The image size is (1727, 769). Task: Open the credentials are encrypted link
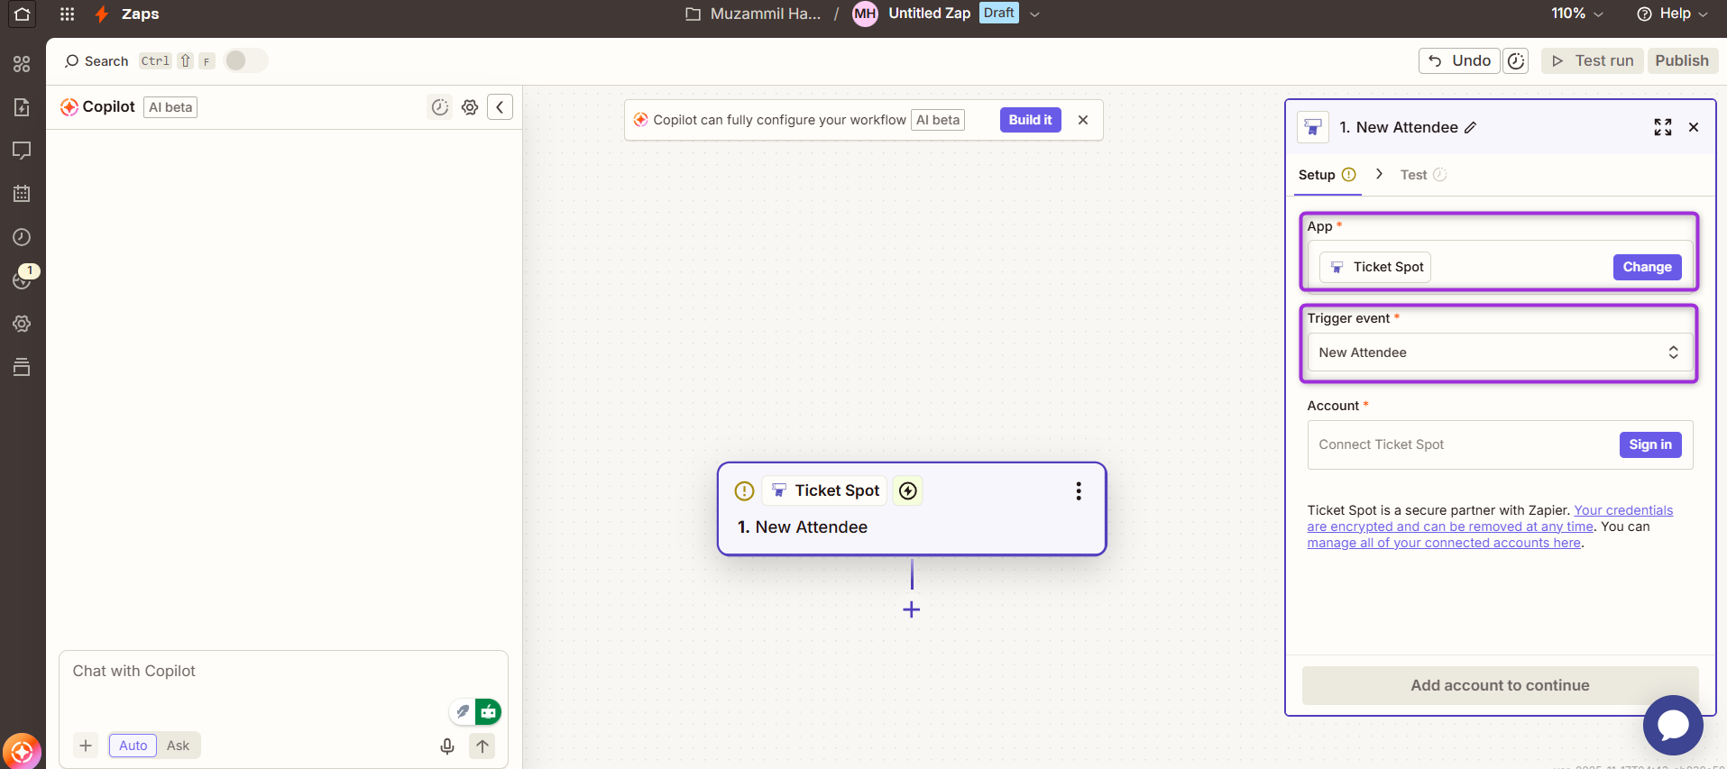click(1490, 518)
